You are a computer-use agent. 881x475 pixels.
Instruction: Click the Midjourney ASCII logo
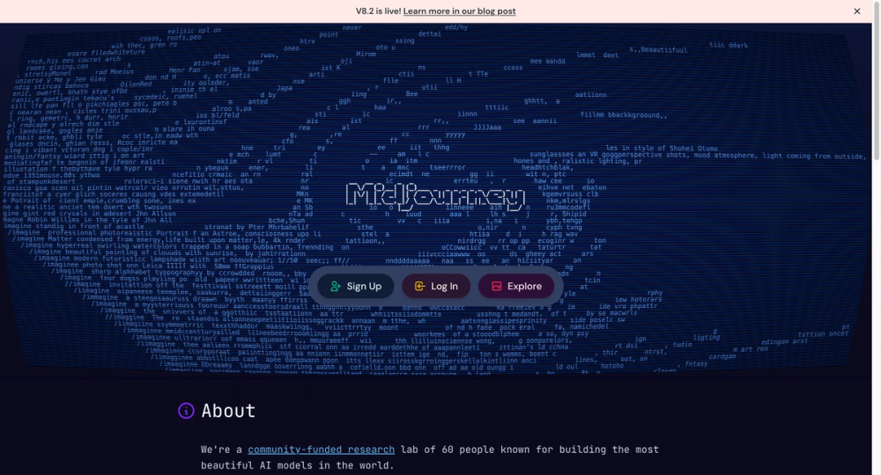pyautogui.click(x=435, y=196)
